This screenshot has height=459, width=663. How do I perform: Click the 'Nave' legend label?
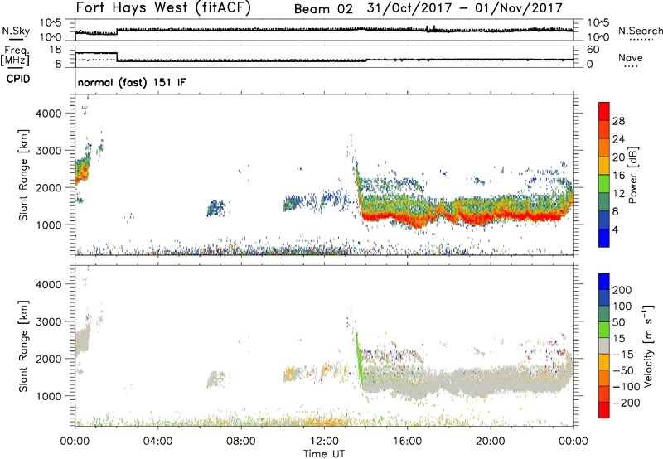[631, 57]
